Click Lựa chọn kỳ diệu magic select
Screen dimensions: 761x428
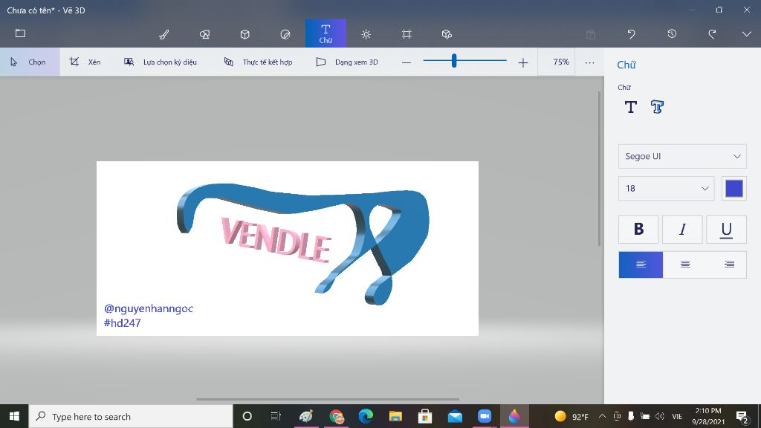[161, 62]
